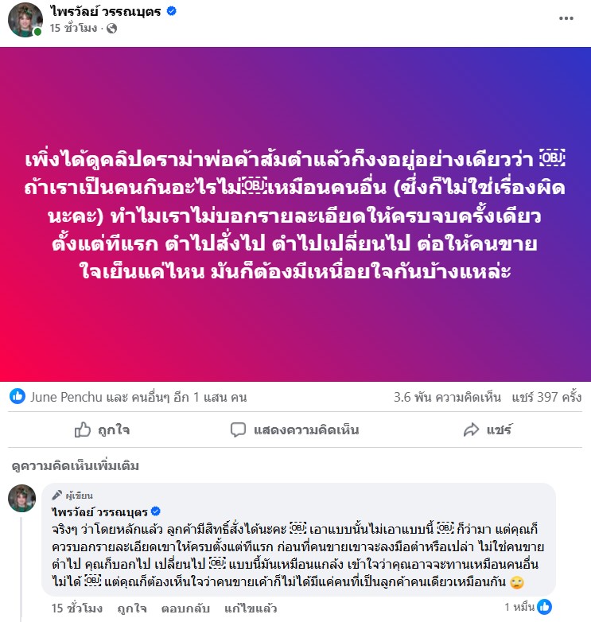Open the แชร์ 397 ครั้ง shares list

pos(546,397)
